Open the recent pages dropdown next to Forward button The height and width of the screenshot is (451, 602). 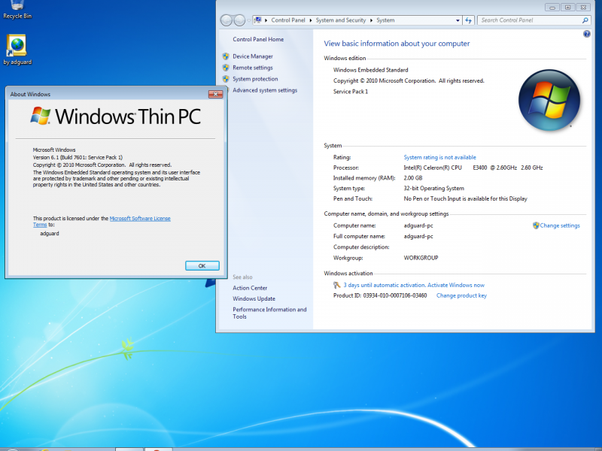(248, 20)
